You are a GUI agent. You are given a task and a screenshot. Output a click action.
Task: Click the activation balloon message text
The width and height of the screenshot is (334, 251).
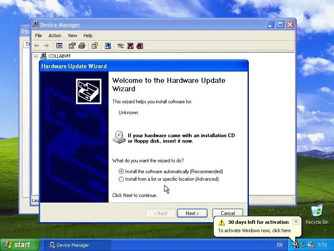pyautogui.click(x=254, y=231)
